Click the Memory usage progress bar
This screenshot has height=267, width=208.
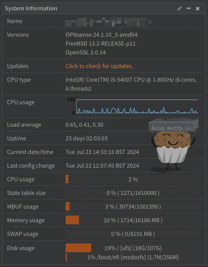pos(133,220)
